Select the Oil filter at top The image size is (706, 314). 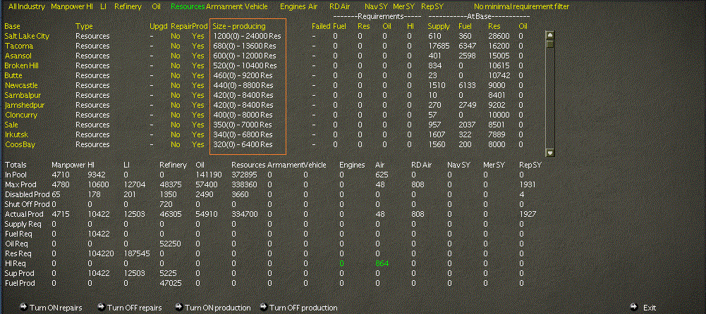click(x=157, y=7)
